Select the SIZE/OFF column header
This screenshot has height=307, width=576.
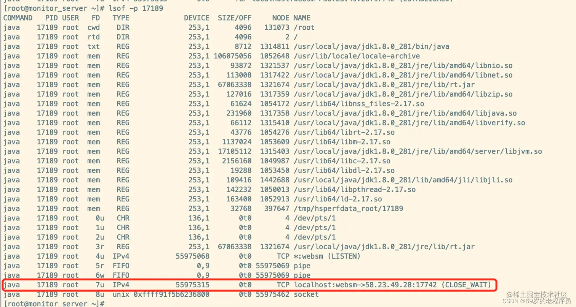(235, 18)
